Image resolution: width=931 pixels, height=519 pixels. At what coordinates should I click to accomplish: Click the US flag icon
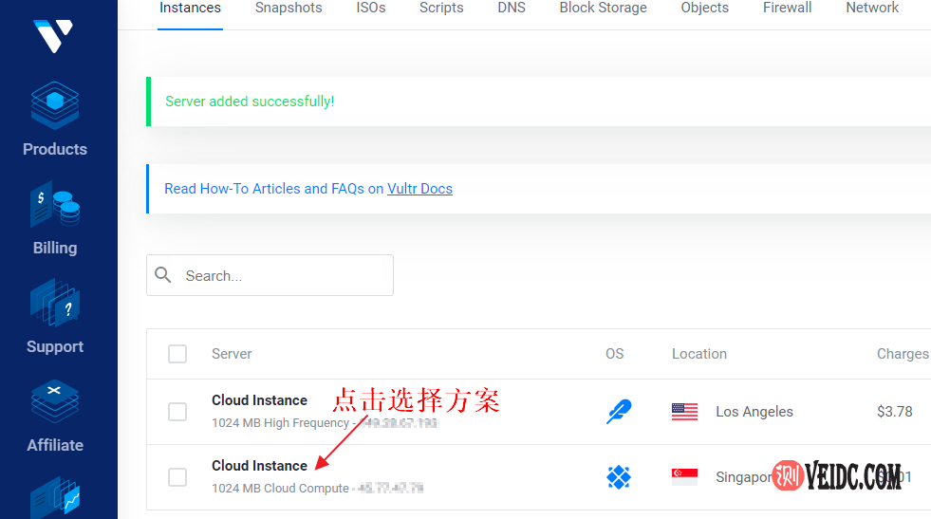click(684, 412)
